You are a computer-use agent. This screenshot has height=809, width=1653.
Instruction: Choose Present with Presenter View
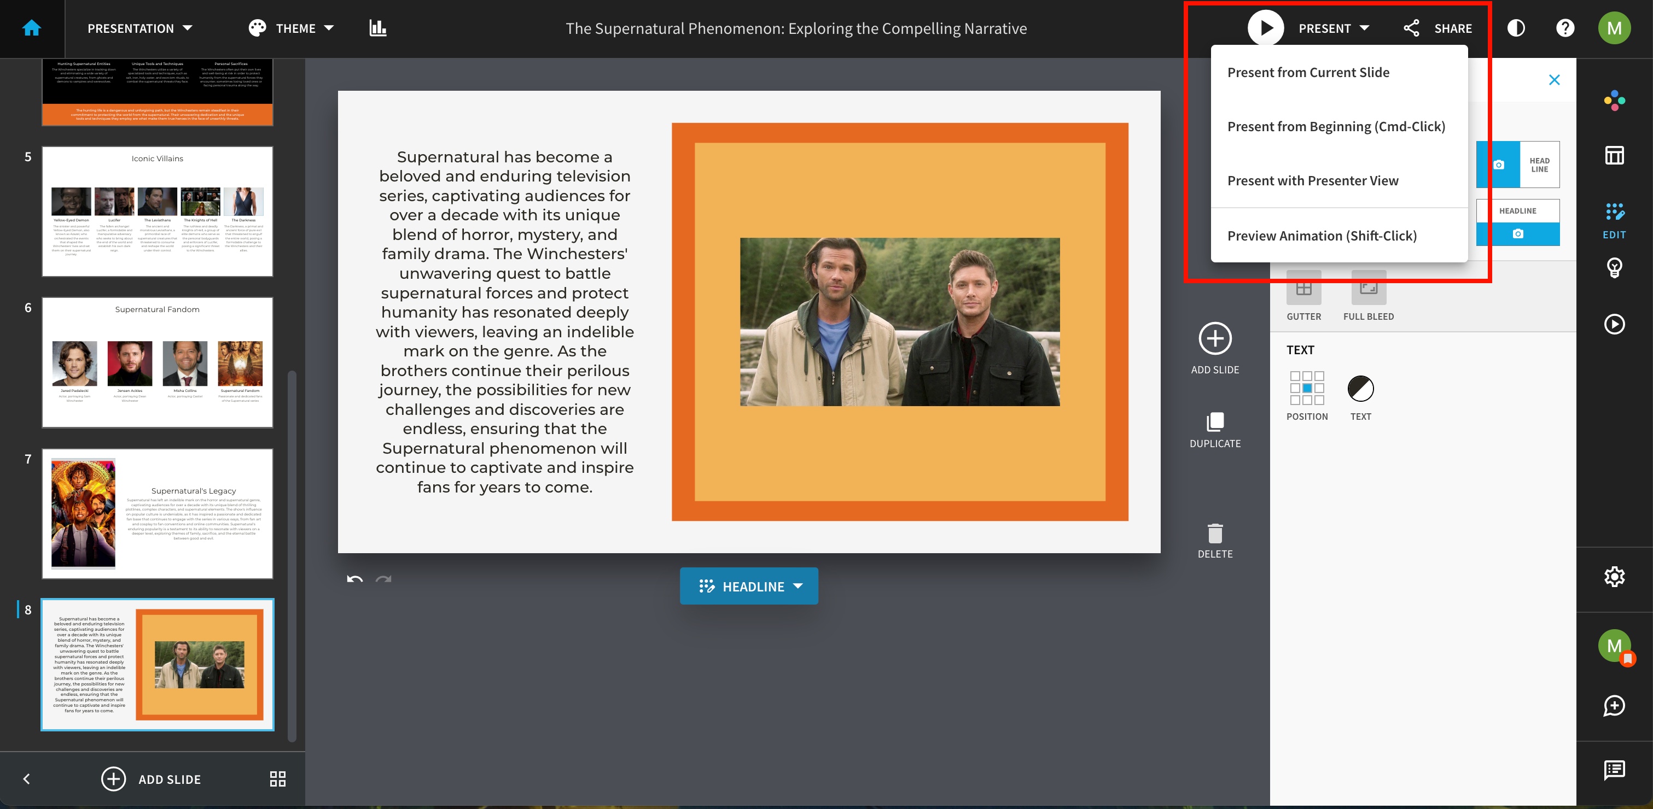1338,181
